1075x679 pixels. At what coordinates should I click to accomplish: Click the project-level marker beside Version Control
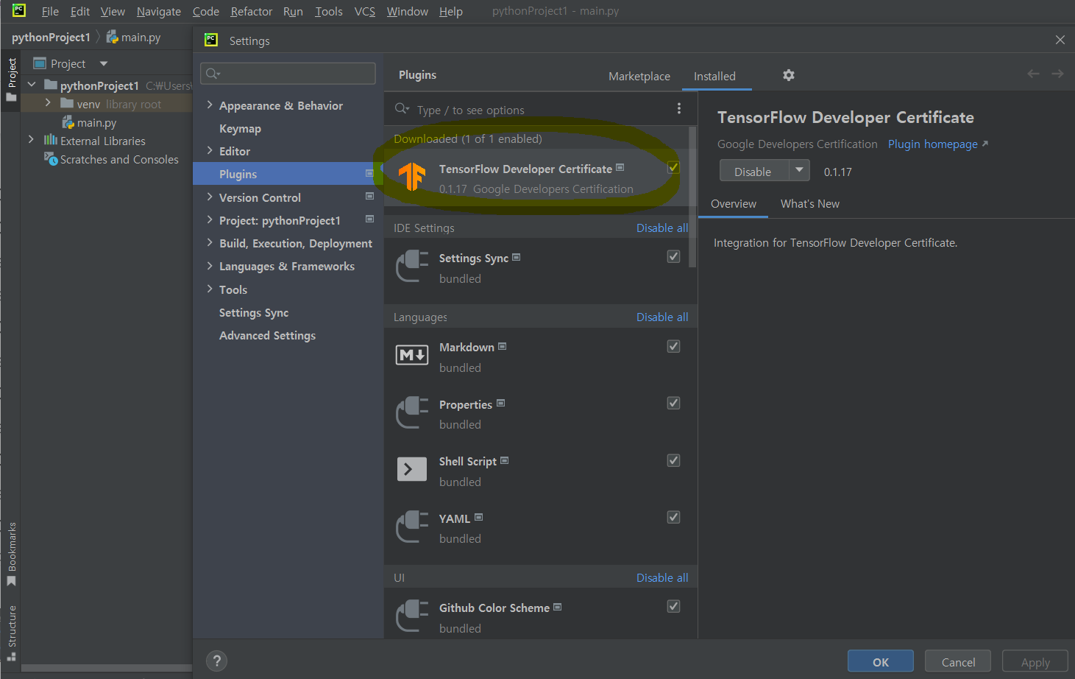[x=369, y=197]
